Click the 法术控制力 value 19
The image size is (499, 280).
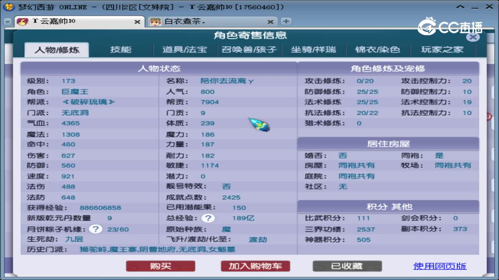click(x=467, y=102)
